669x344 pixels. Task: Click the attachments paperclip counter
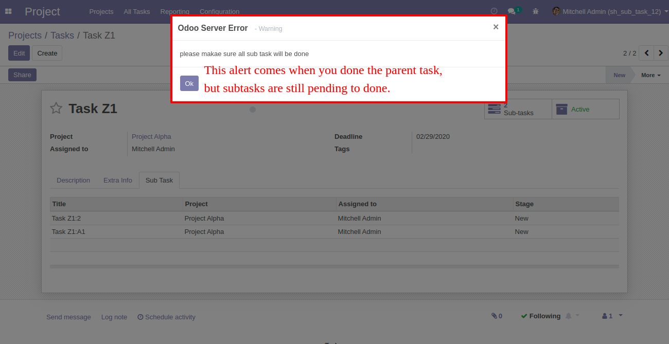tap(497, 316)
